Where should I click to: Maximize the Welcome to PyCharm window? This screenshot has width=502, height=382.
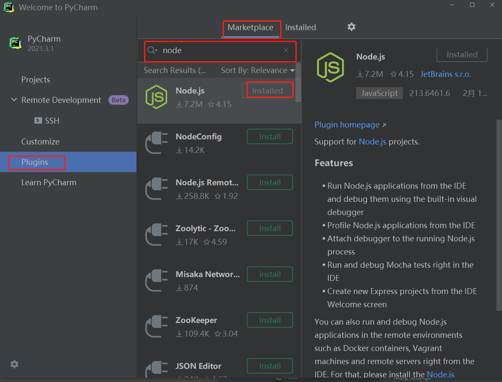pyautogui.click(x=472, y=5)
